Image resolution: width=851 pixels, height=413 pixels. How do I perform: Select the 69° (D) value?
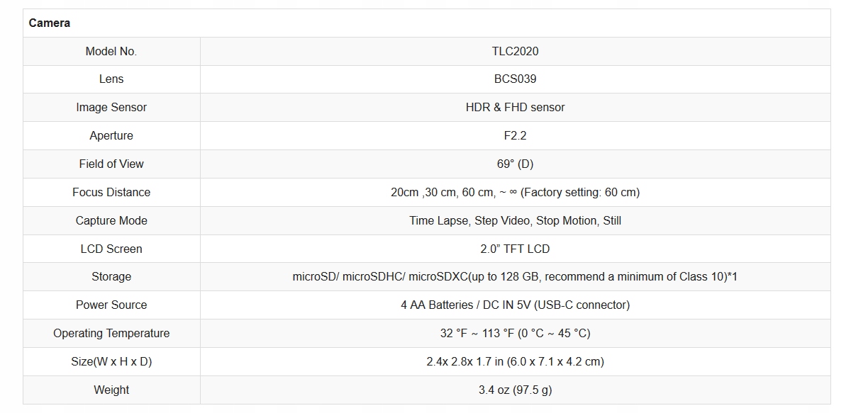pyautogui.click(x=515, y=164)
